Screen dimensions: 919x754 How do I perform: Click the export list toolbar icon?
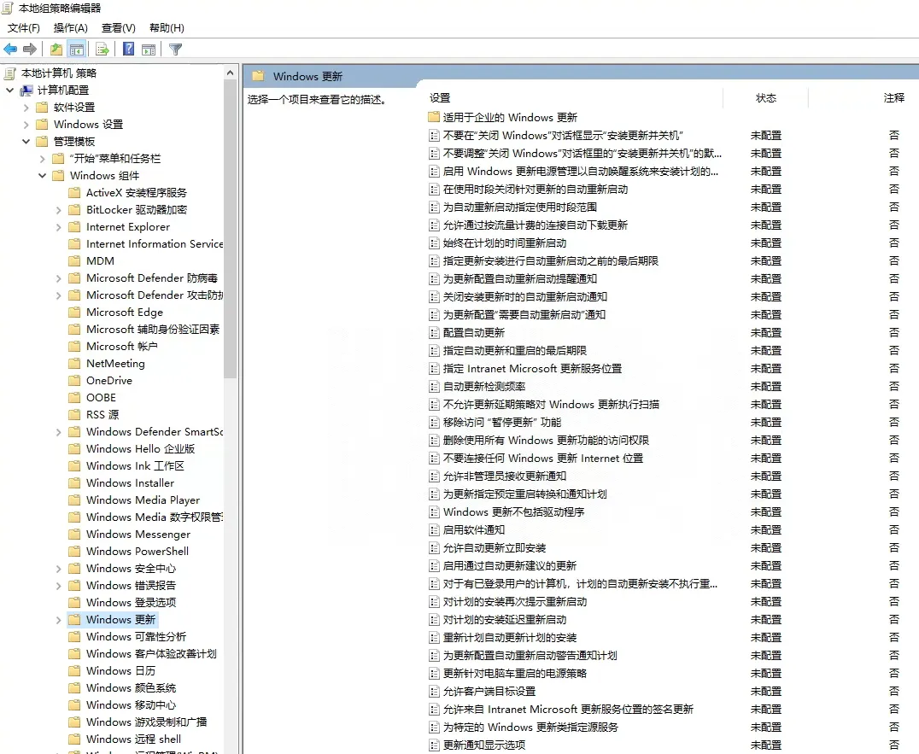point(101,49)
